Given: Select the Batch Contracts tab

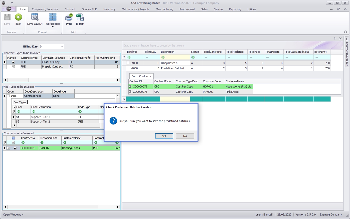Looking at the screenshot, I should (141, 76).
